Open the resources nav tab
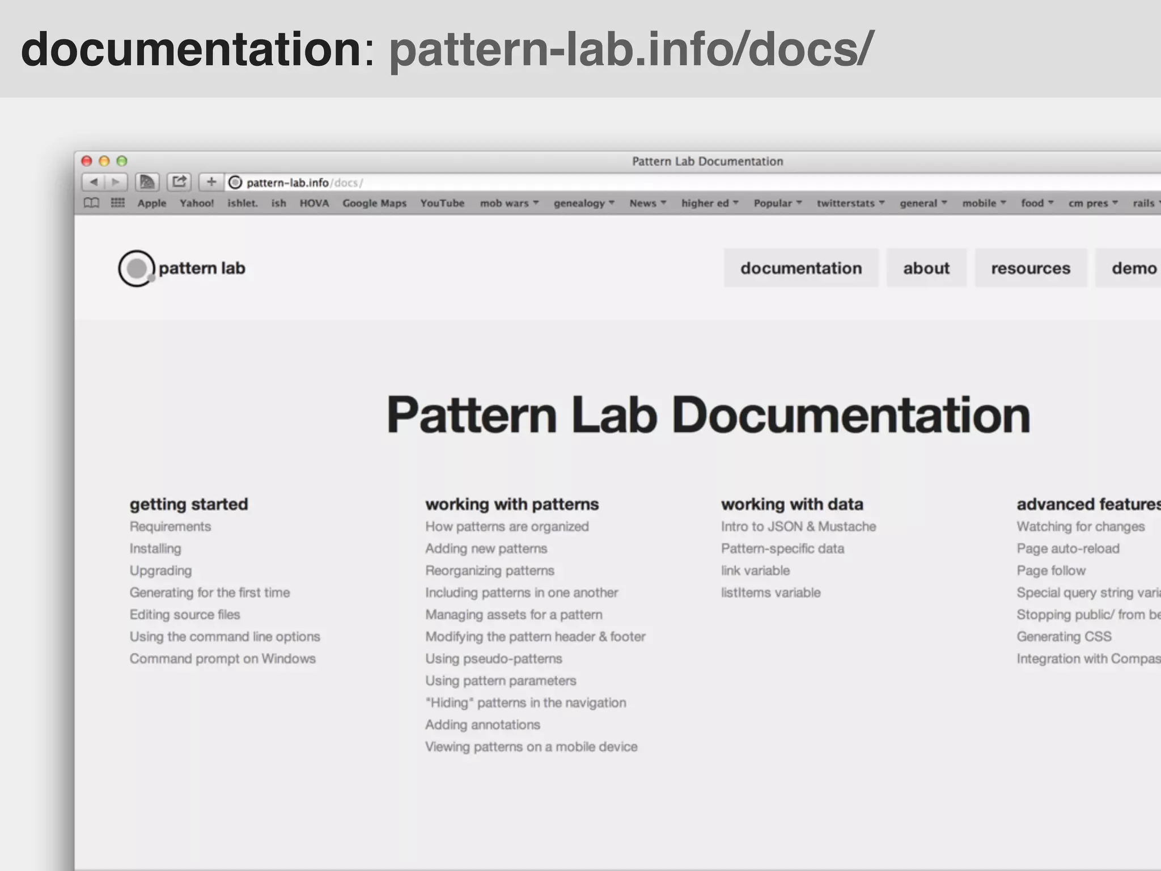 pos(1030,268)
